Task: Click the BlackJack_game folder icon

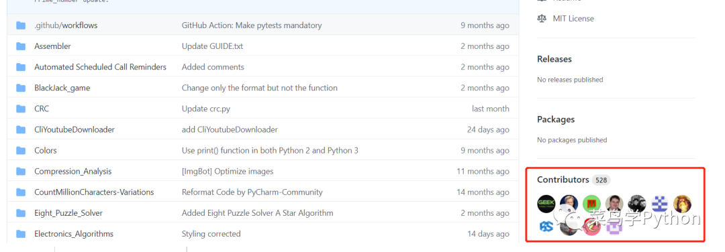Action: tap(21, 88)
